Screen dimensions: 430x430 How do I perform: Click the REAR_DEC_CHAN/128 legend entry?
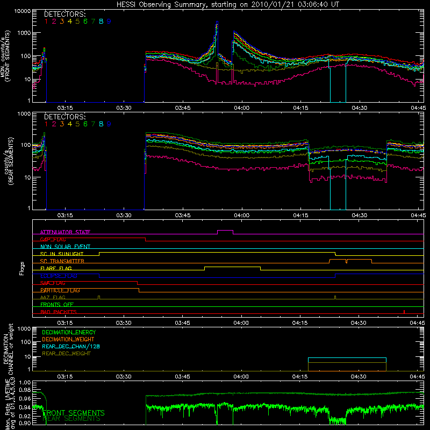pos(71,346)
